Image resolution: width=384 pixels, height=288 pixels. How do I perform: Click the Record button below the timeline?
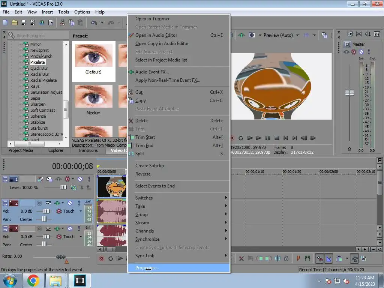tap(102, 258)
